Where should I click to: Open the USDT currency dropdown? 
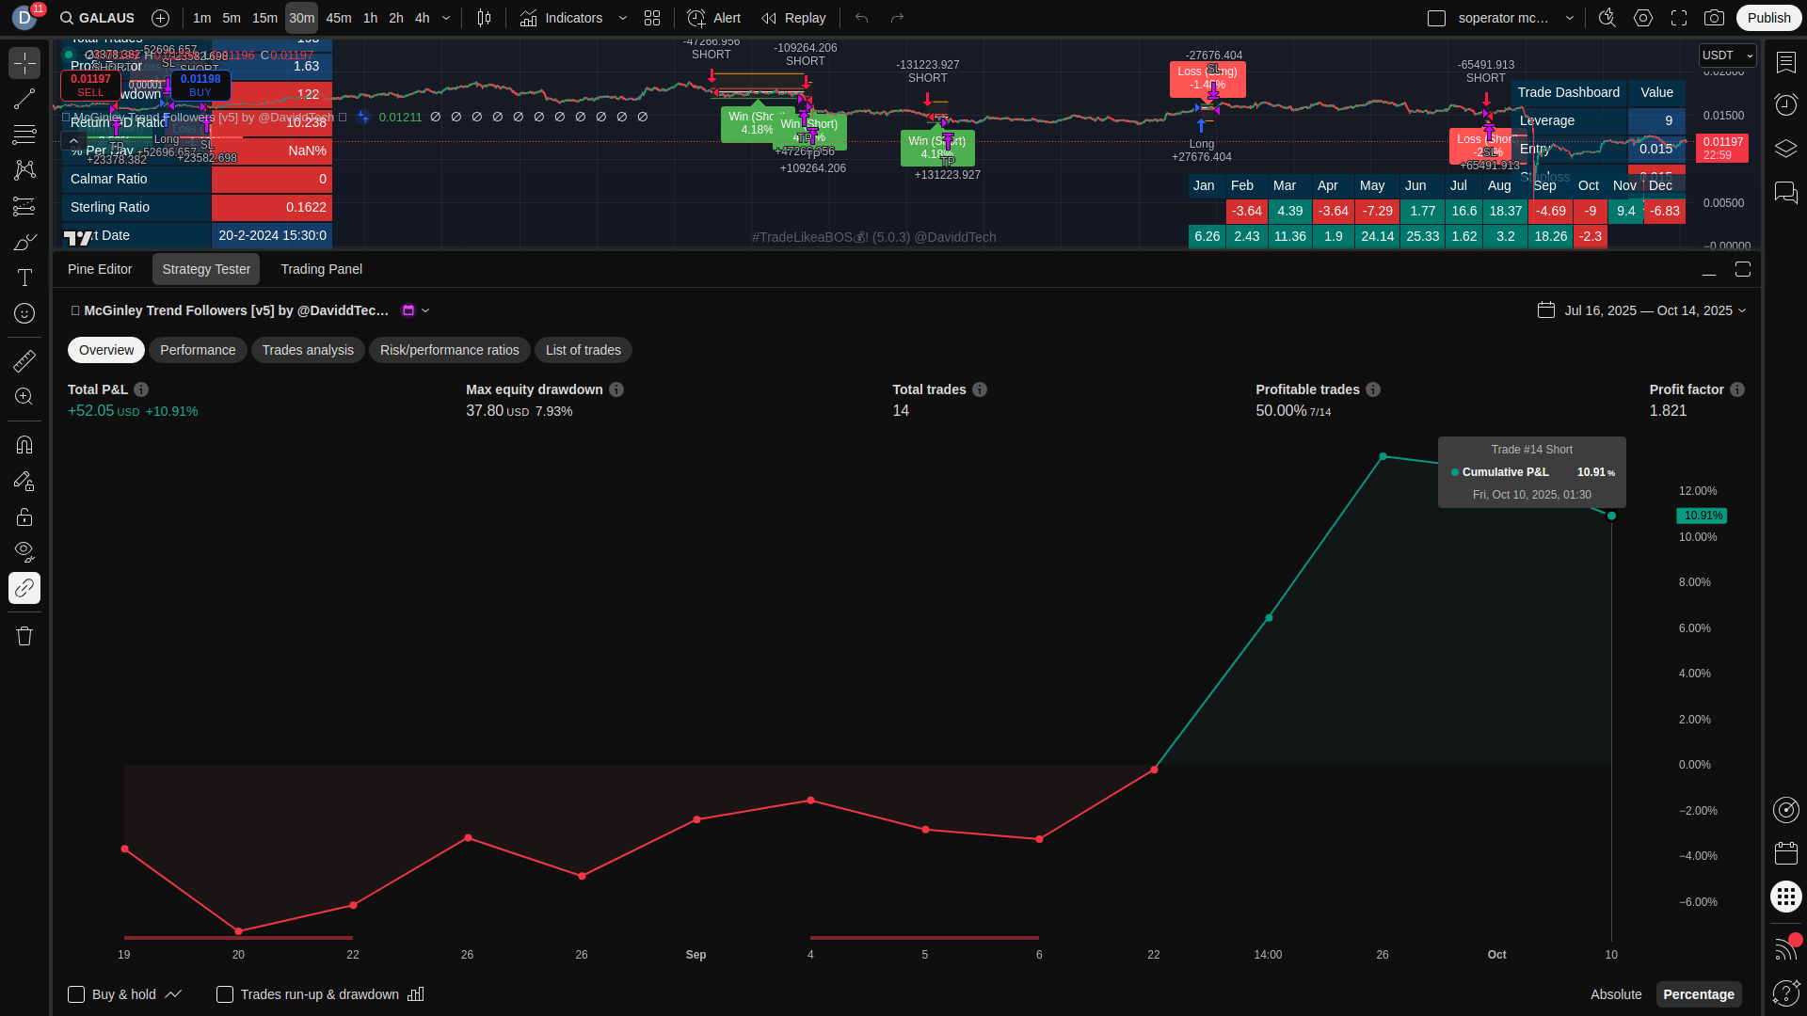click(1727, 56)
